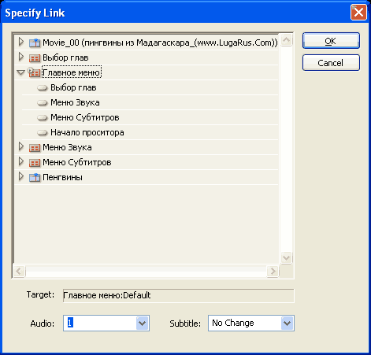Image resolution: width=371 pixels, height=355 pixels.
Task: Select child button Меню Звука label
Action: pos(75,102)
